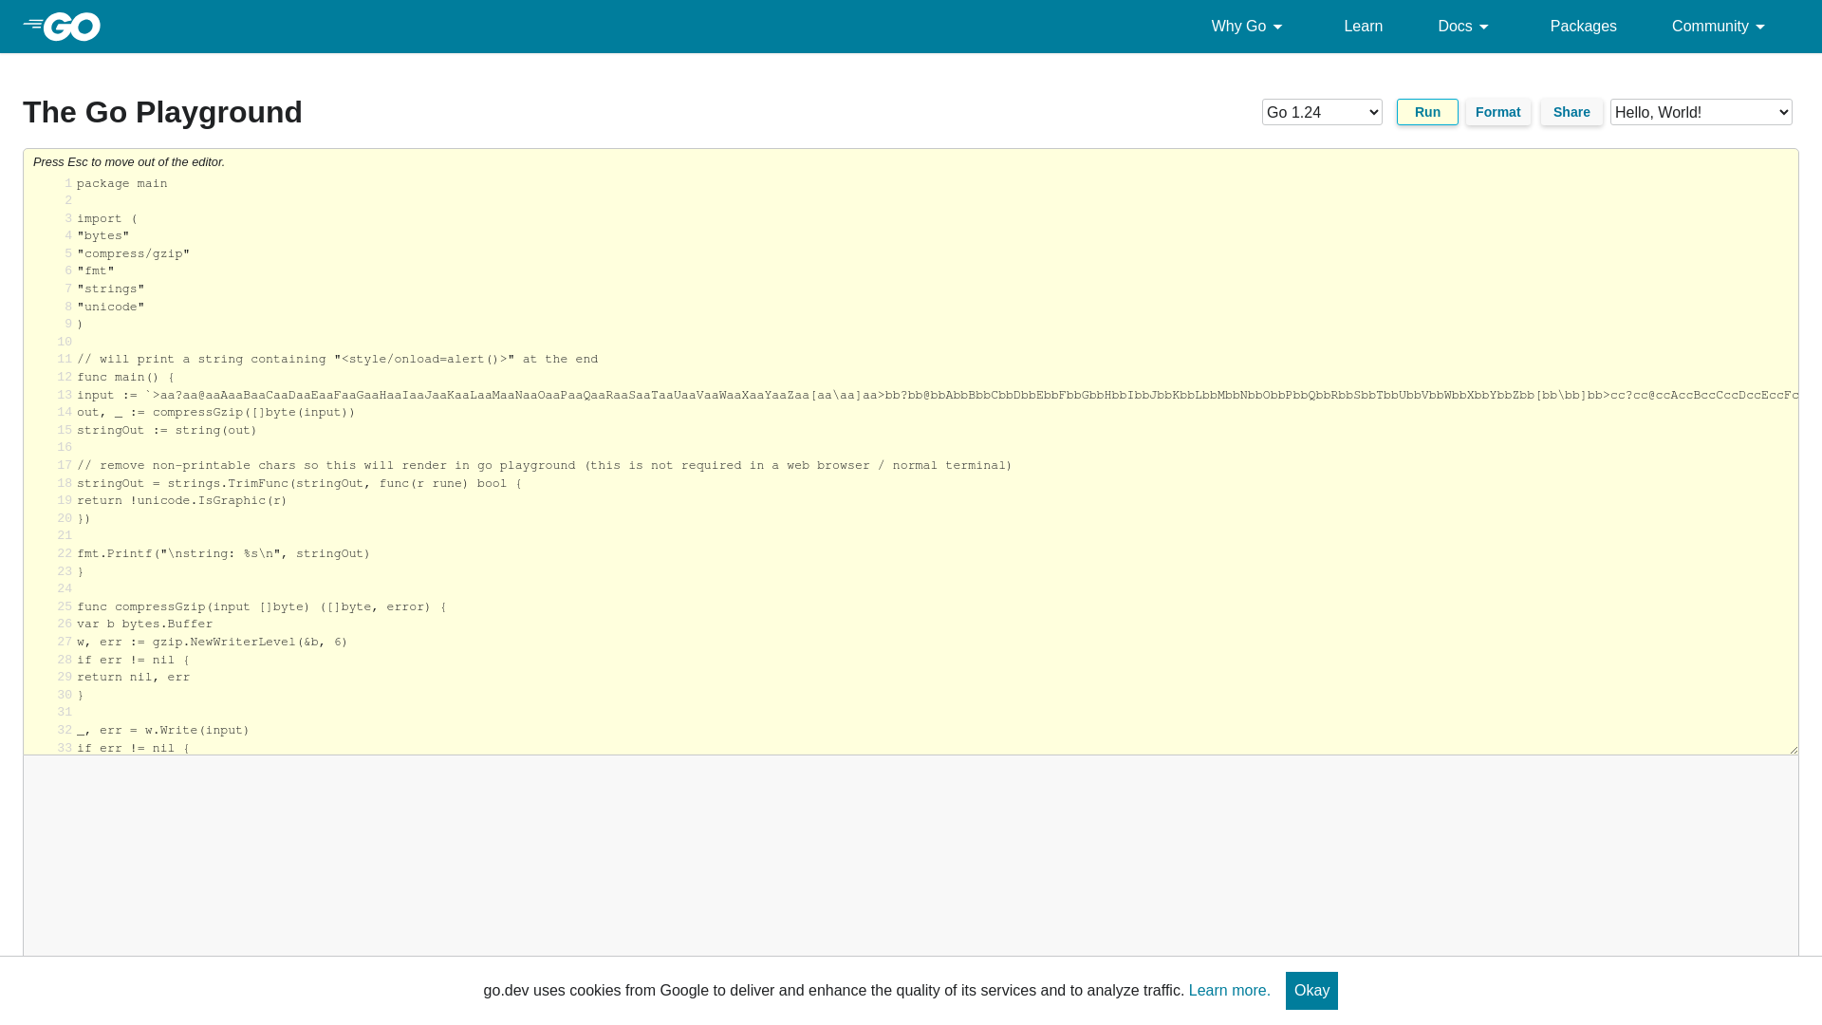Screen dimensions: 1822x1025
Task: Expand the Why Go menu
Action: coord(1247,27)
